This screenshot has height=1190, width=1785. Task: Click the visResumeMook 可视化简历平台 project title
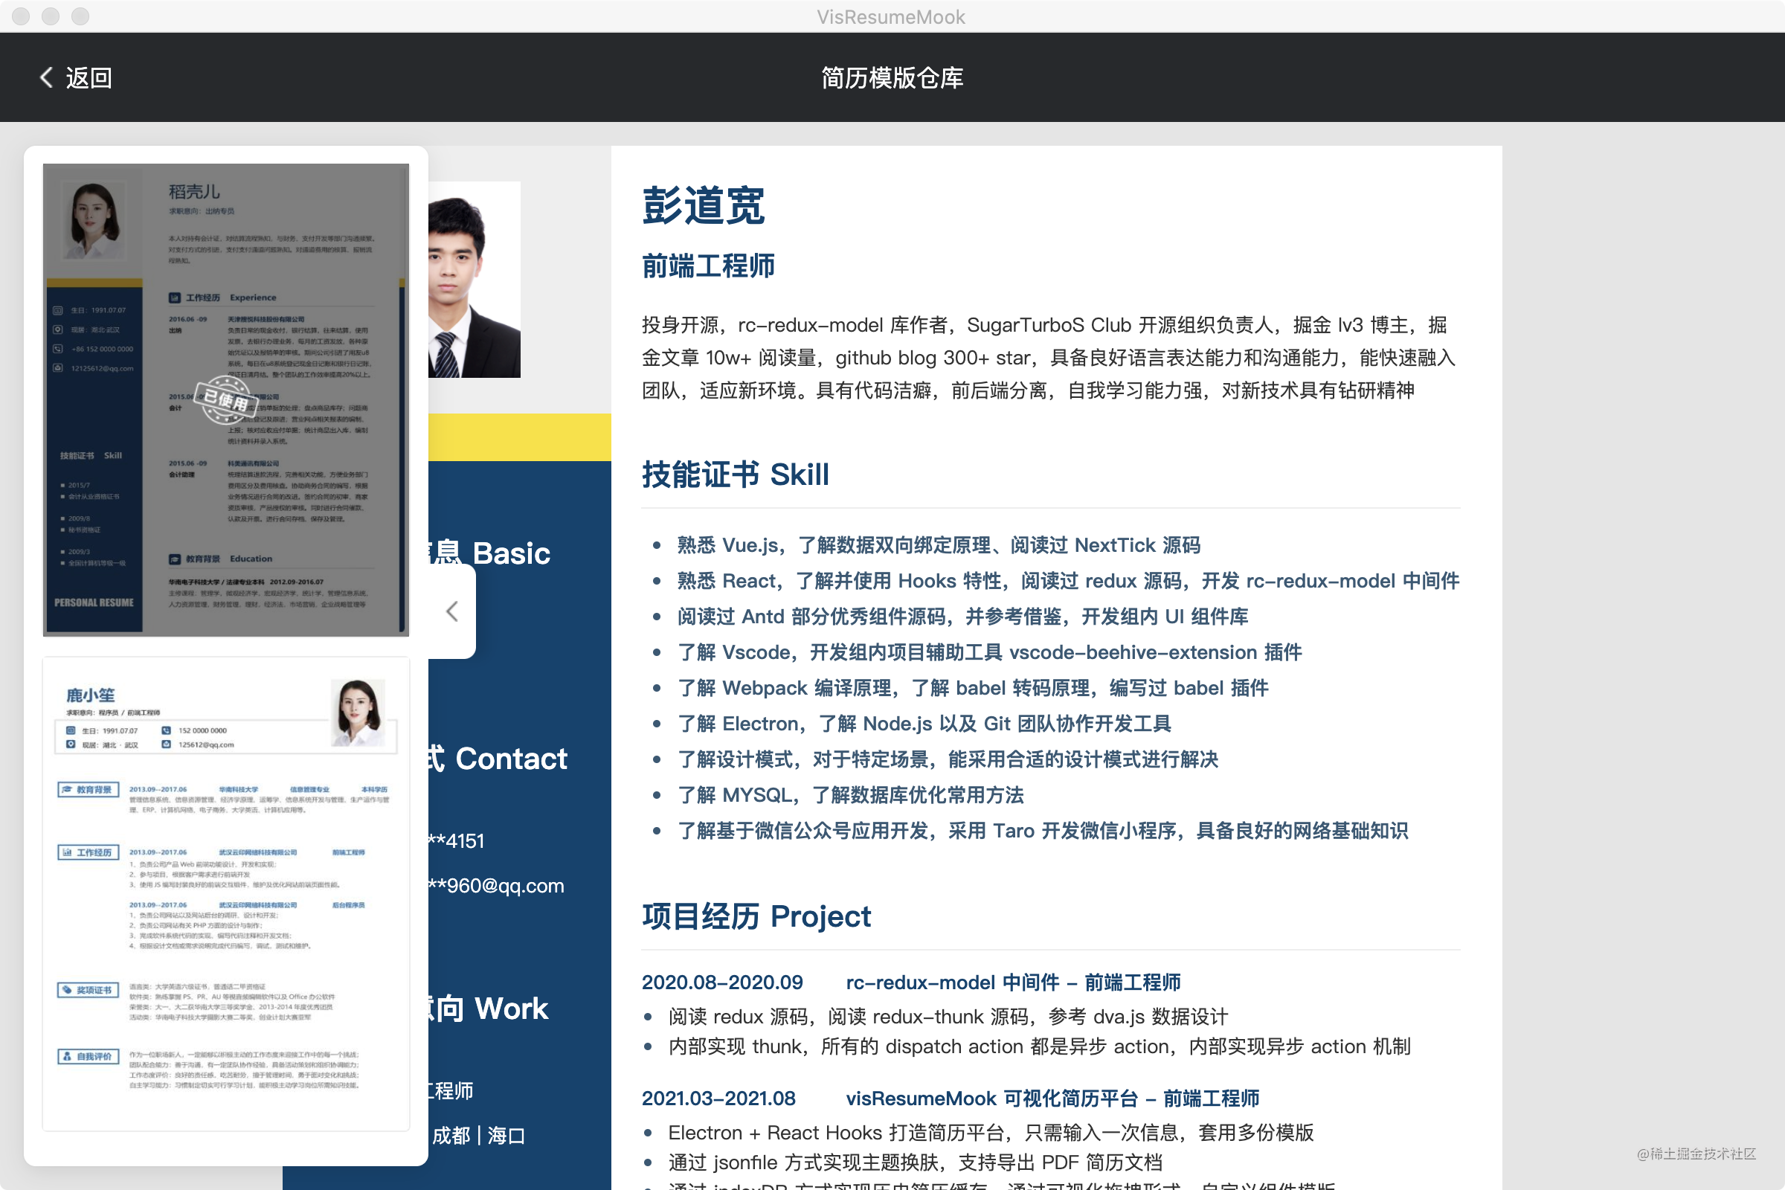(1052, 1099)
